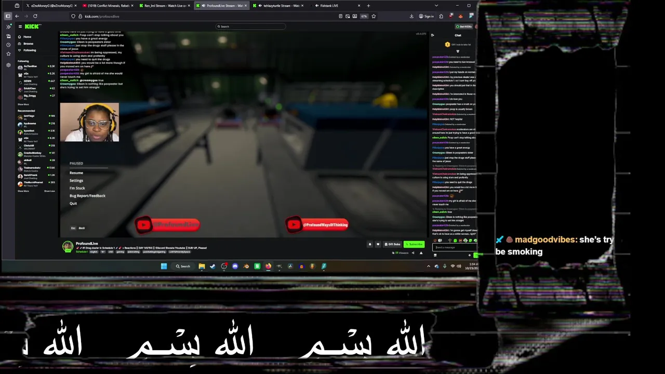
Task: Open GEWN channel in Following list
Action: point(36,82)
